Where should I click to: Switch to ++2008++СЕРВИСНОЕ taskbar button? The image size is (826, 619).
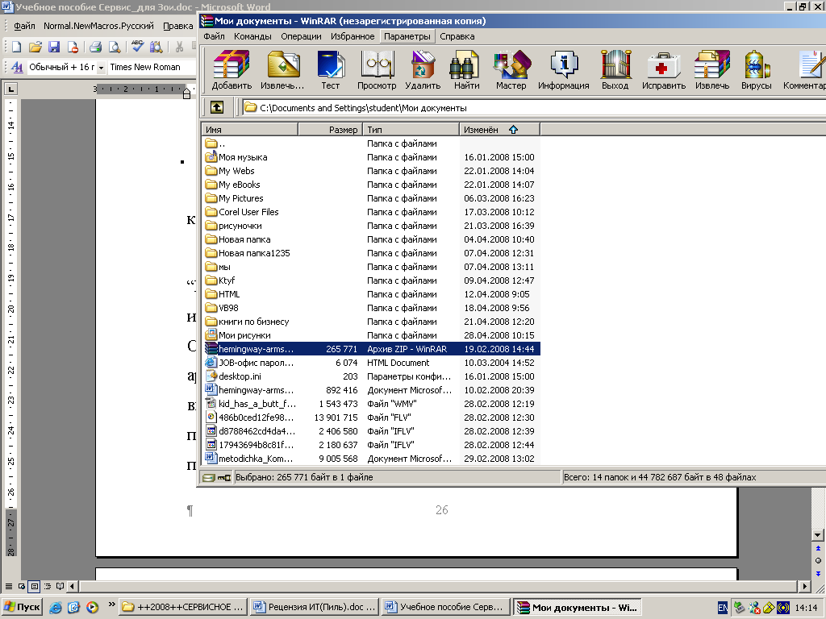pos(182,607)
